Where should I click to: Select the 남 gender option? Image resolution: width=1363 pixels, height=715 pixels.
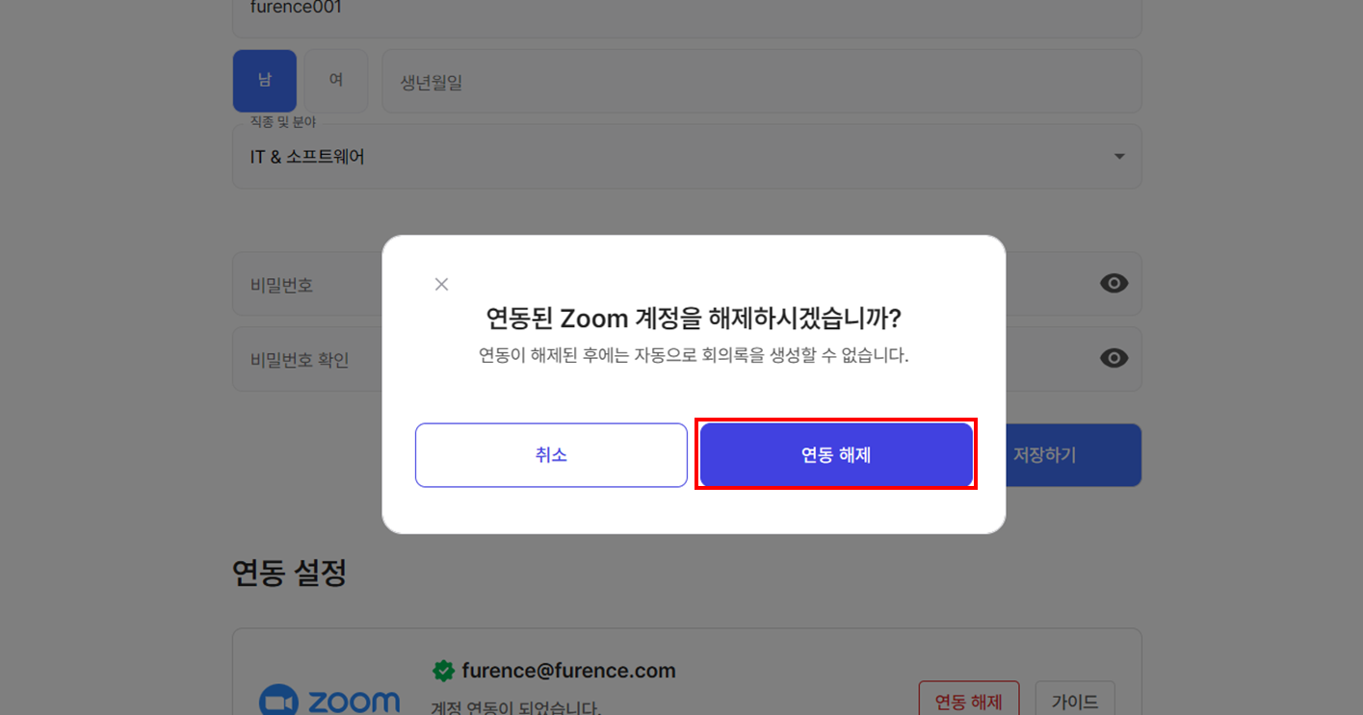(x=264, y=81)
